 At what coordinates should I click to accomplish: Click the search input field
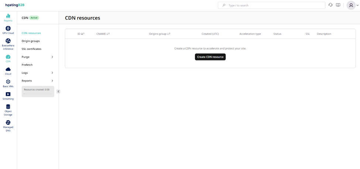[273, 6]
